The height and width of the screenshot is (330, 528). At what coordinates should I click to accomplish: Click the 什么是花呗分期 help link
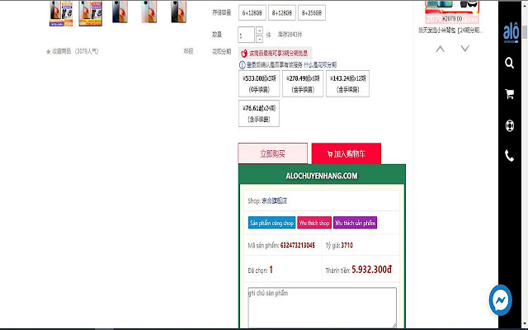point(320,64)
